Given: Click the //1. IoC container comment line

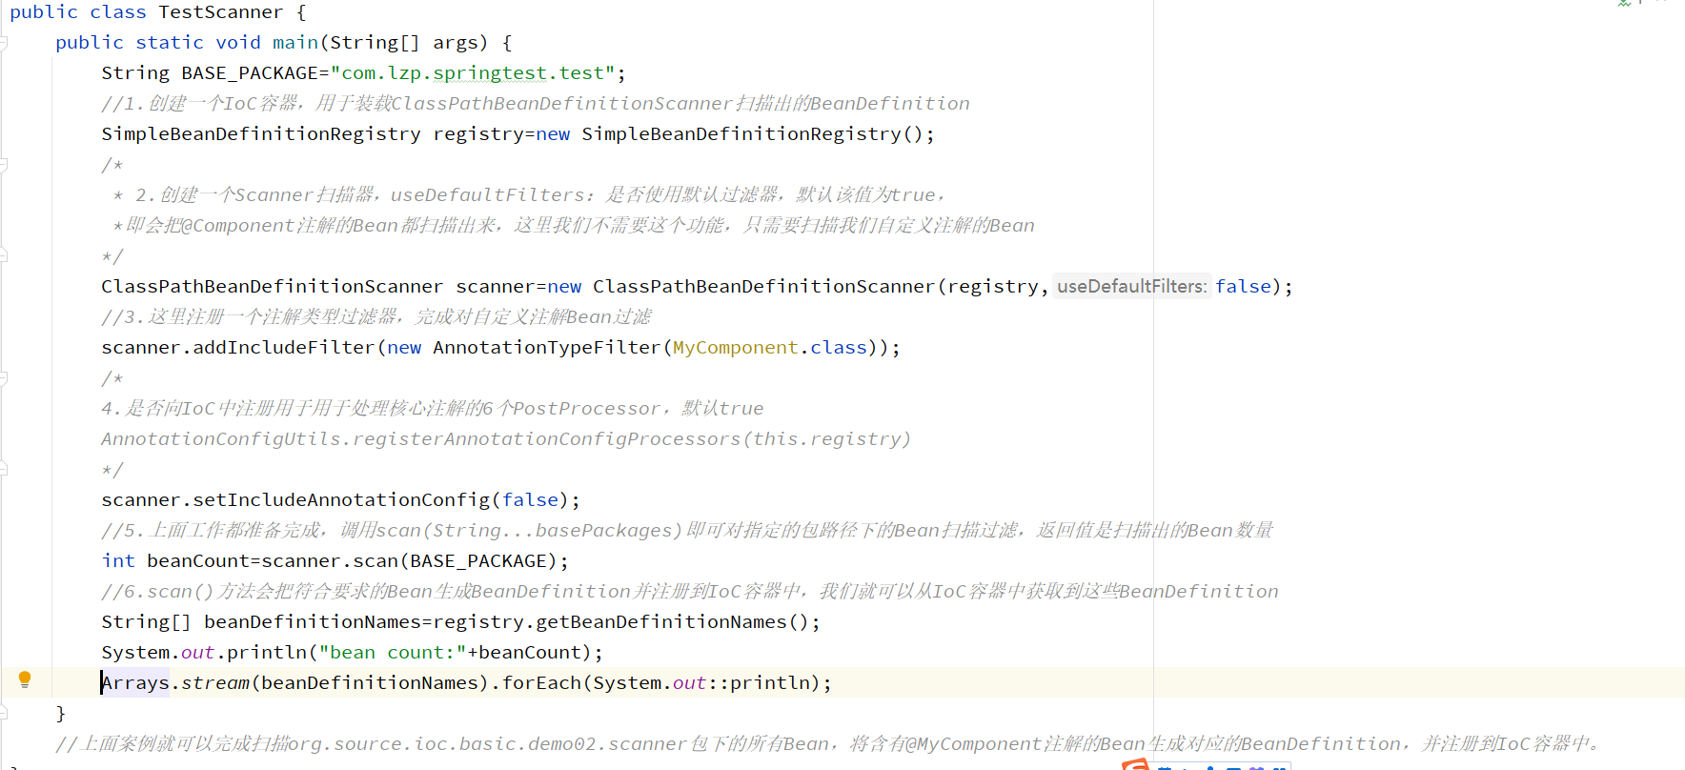Looking at the screenshot, I should 536,104.
